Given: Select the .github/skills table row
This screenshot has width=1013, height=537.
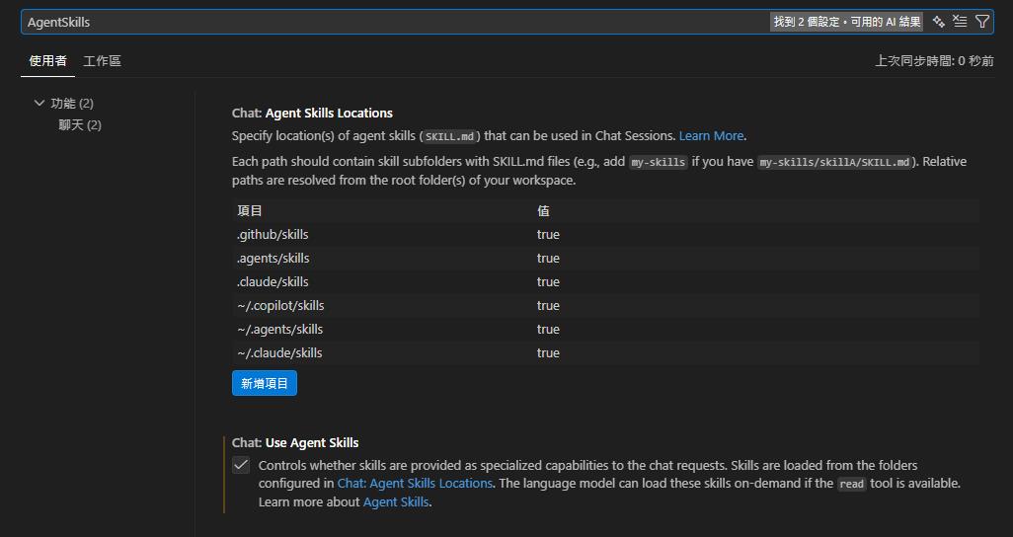Looking at the screenshot, I should pos(604,235).
